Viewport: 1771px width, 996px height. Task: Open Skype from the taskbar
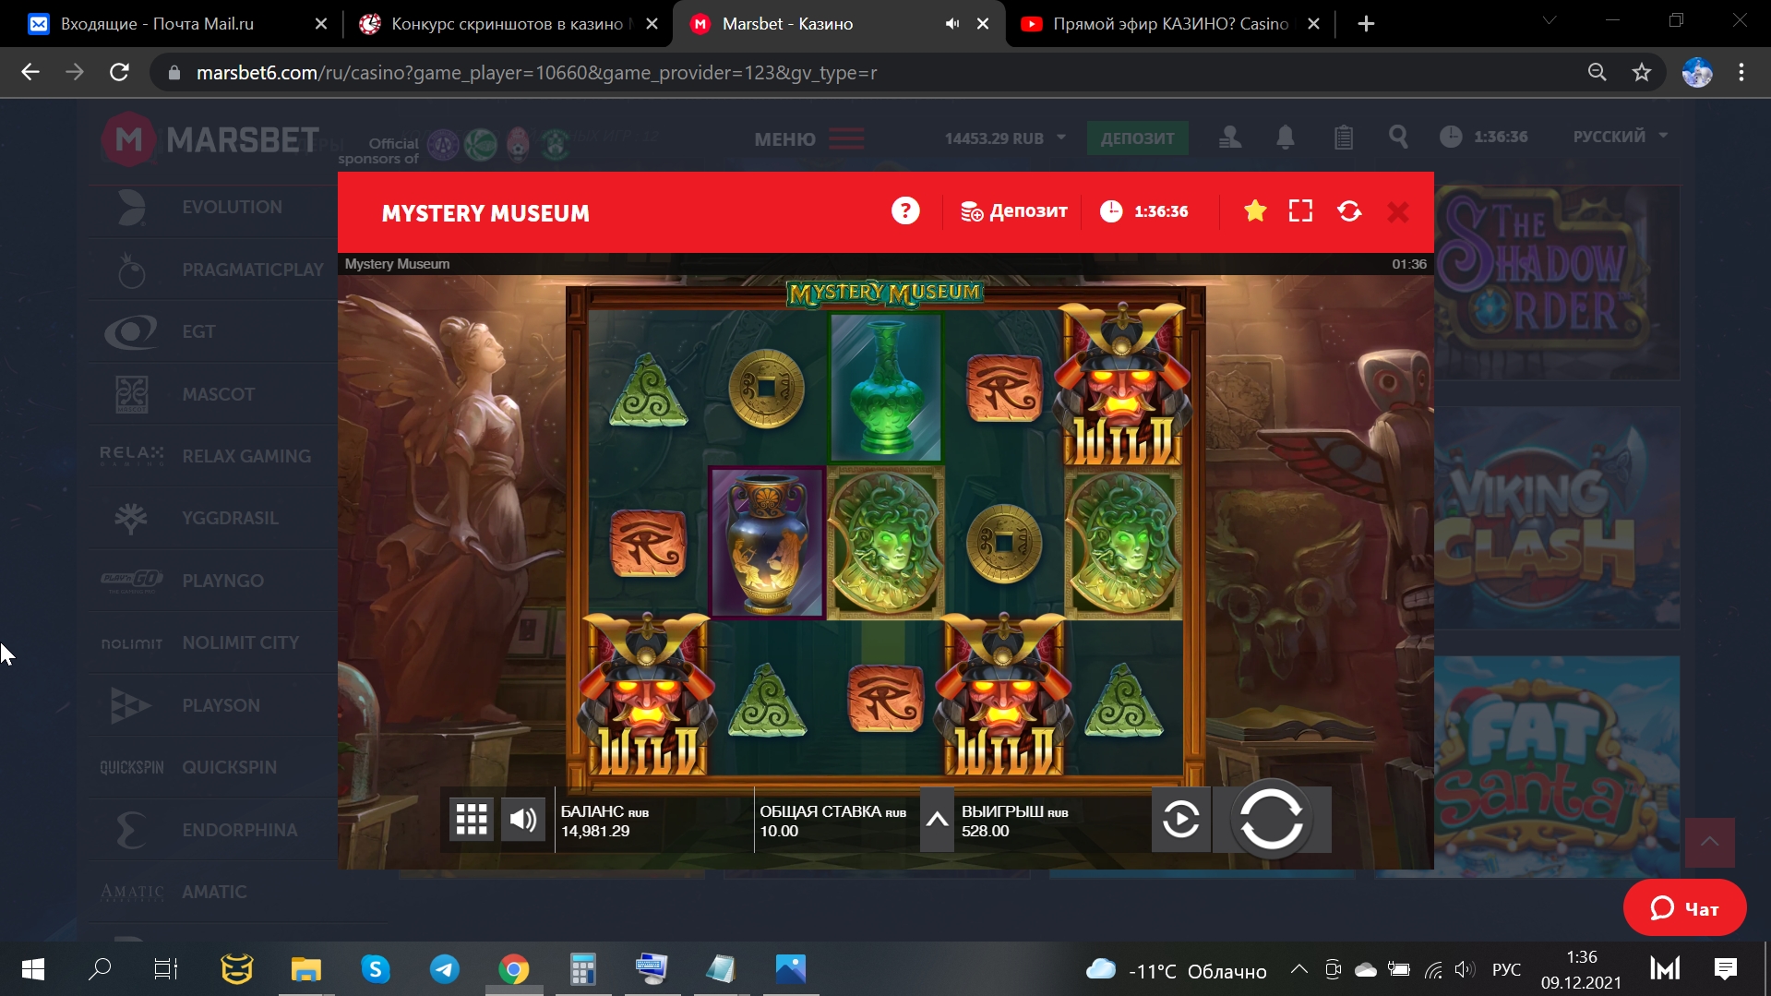(x=376, y=969)
